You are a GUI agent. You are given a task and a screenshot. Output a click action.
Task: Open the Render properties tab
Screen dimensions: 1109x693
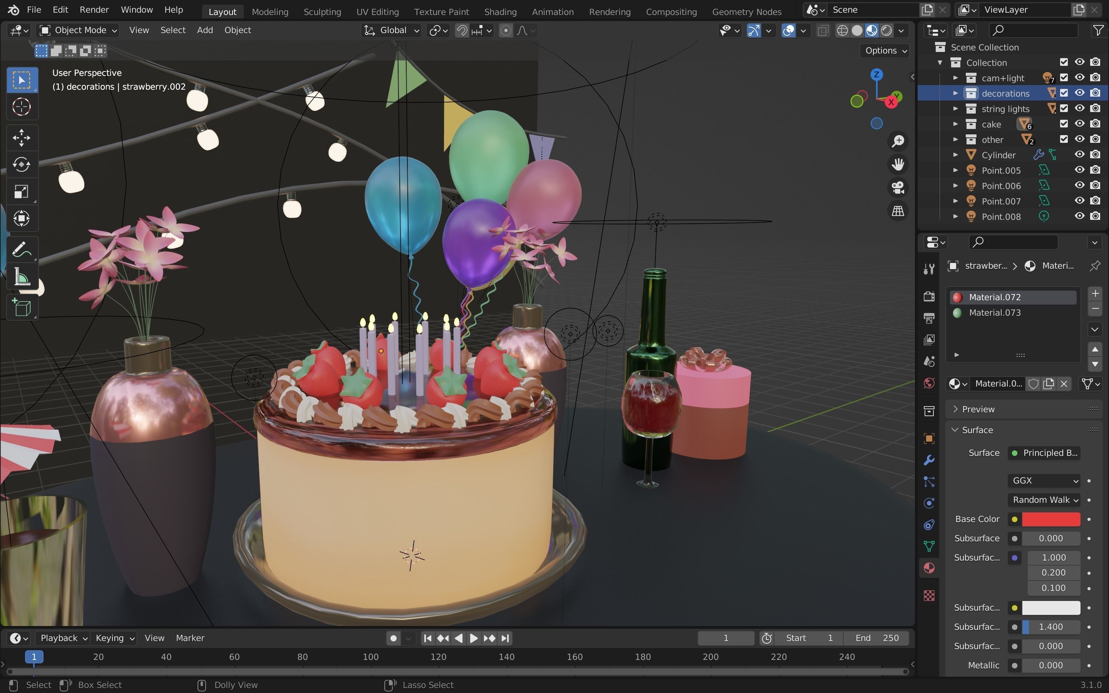click(929, 296)
